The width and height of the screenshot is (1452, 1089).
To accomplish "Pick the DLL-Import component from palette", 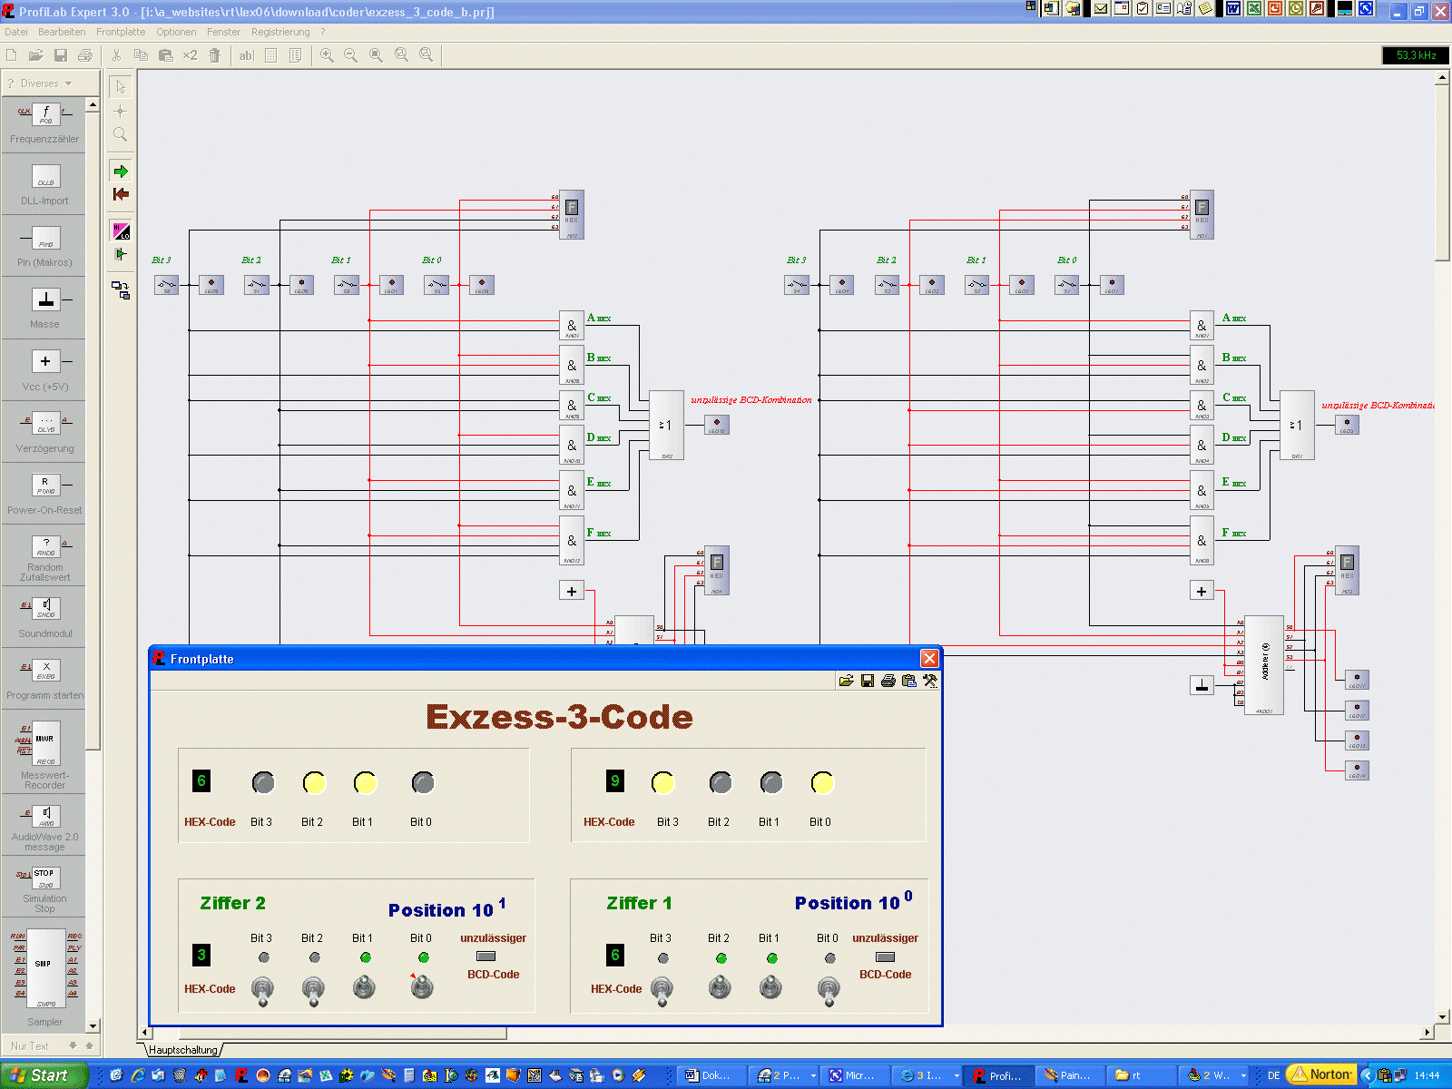I will tap(44, 184).
